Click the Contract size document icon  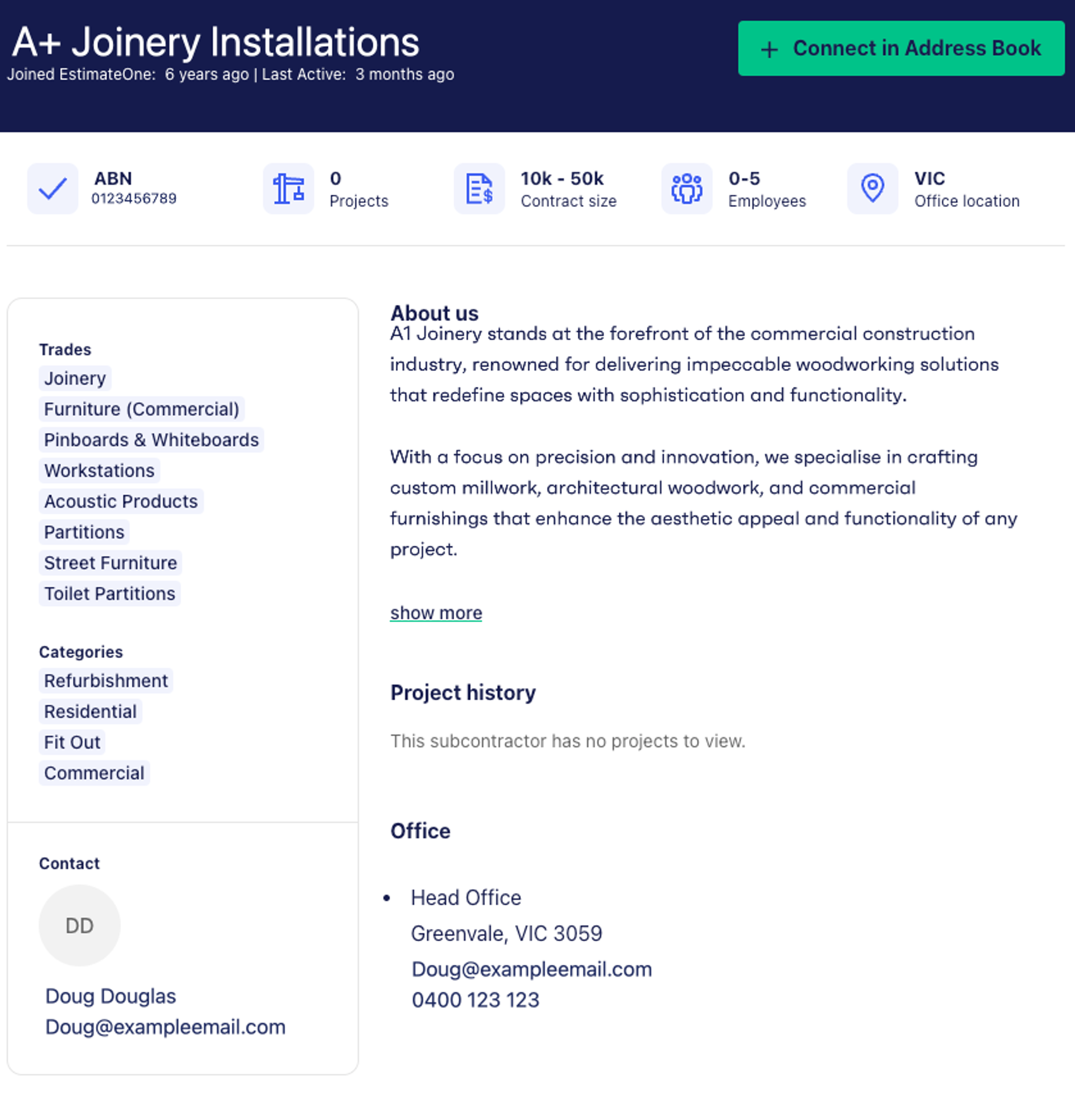(479, 189)
